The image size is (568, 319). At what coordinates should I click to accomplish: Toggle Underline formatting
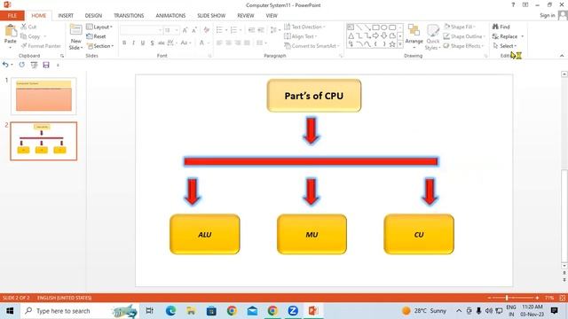coord(143,43)
